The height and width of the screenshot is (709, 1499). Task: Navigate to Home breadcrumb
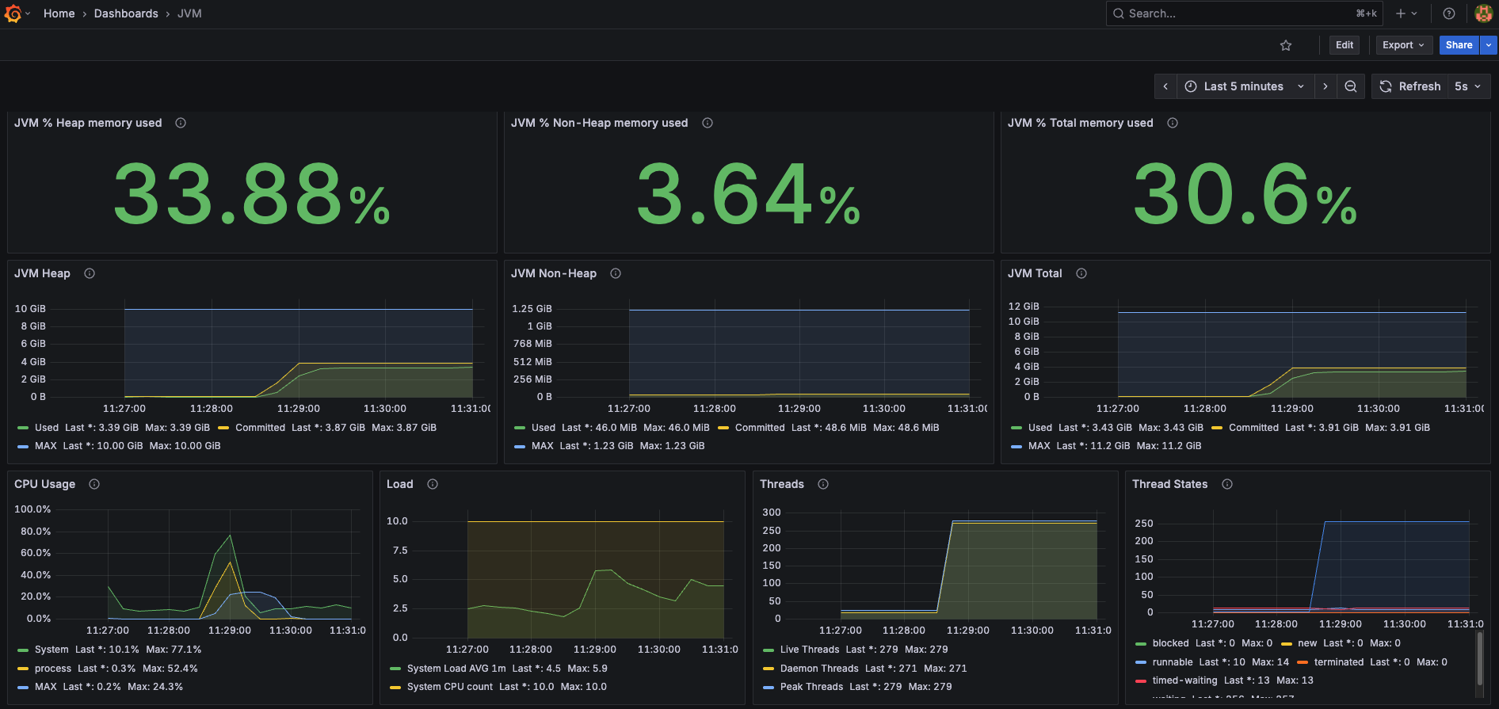[59, 13]
